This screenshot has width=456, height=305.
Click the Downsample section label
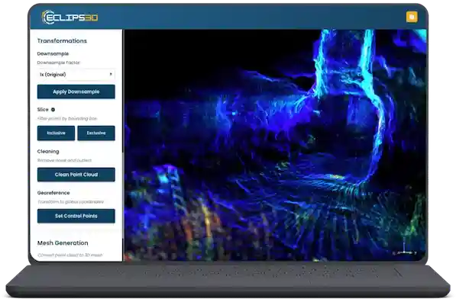pyautogui.click(x=53, y=53)
